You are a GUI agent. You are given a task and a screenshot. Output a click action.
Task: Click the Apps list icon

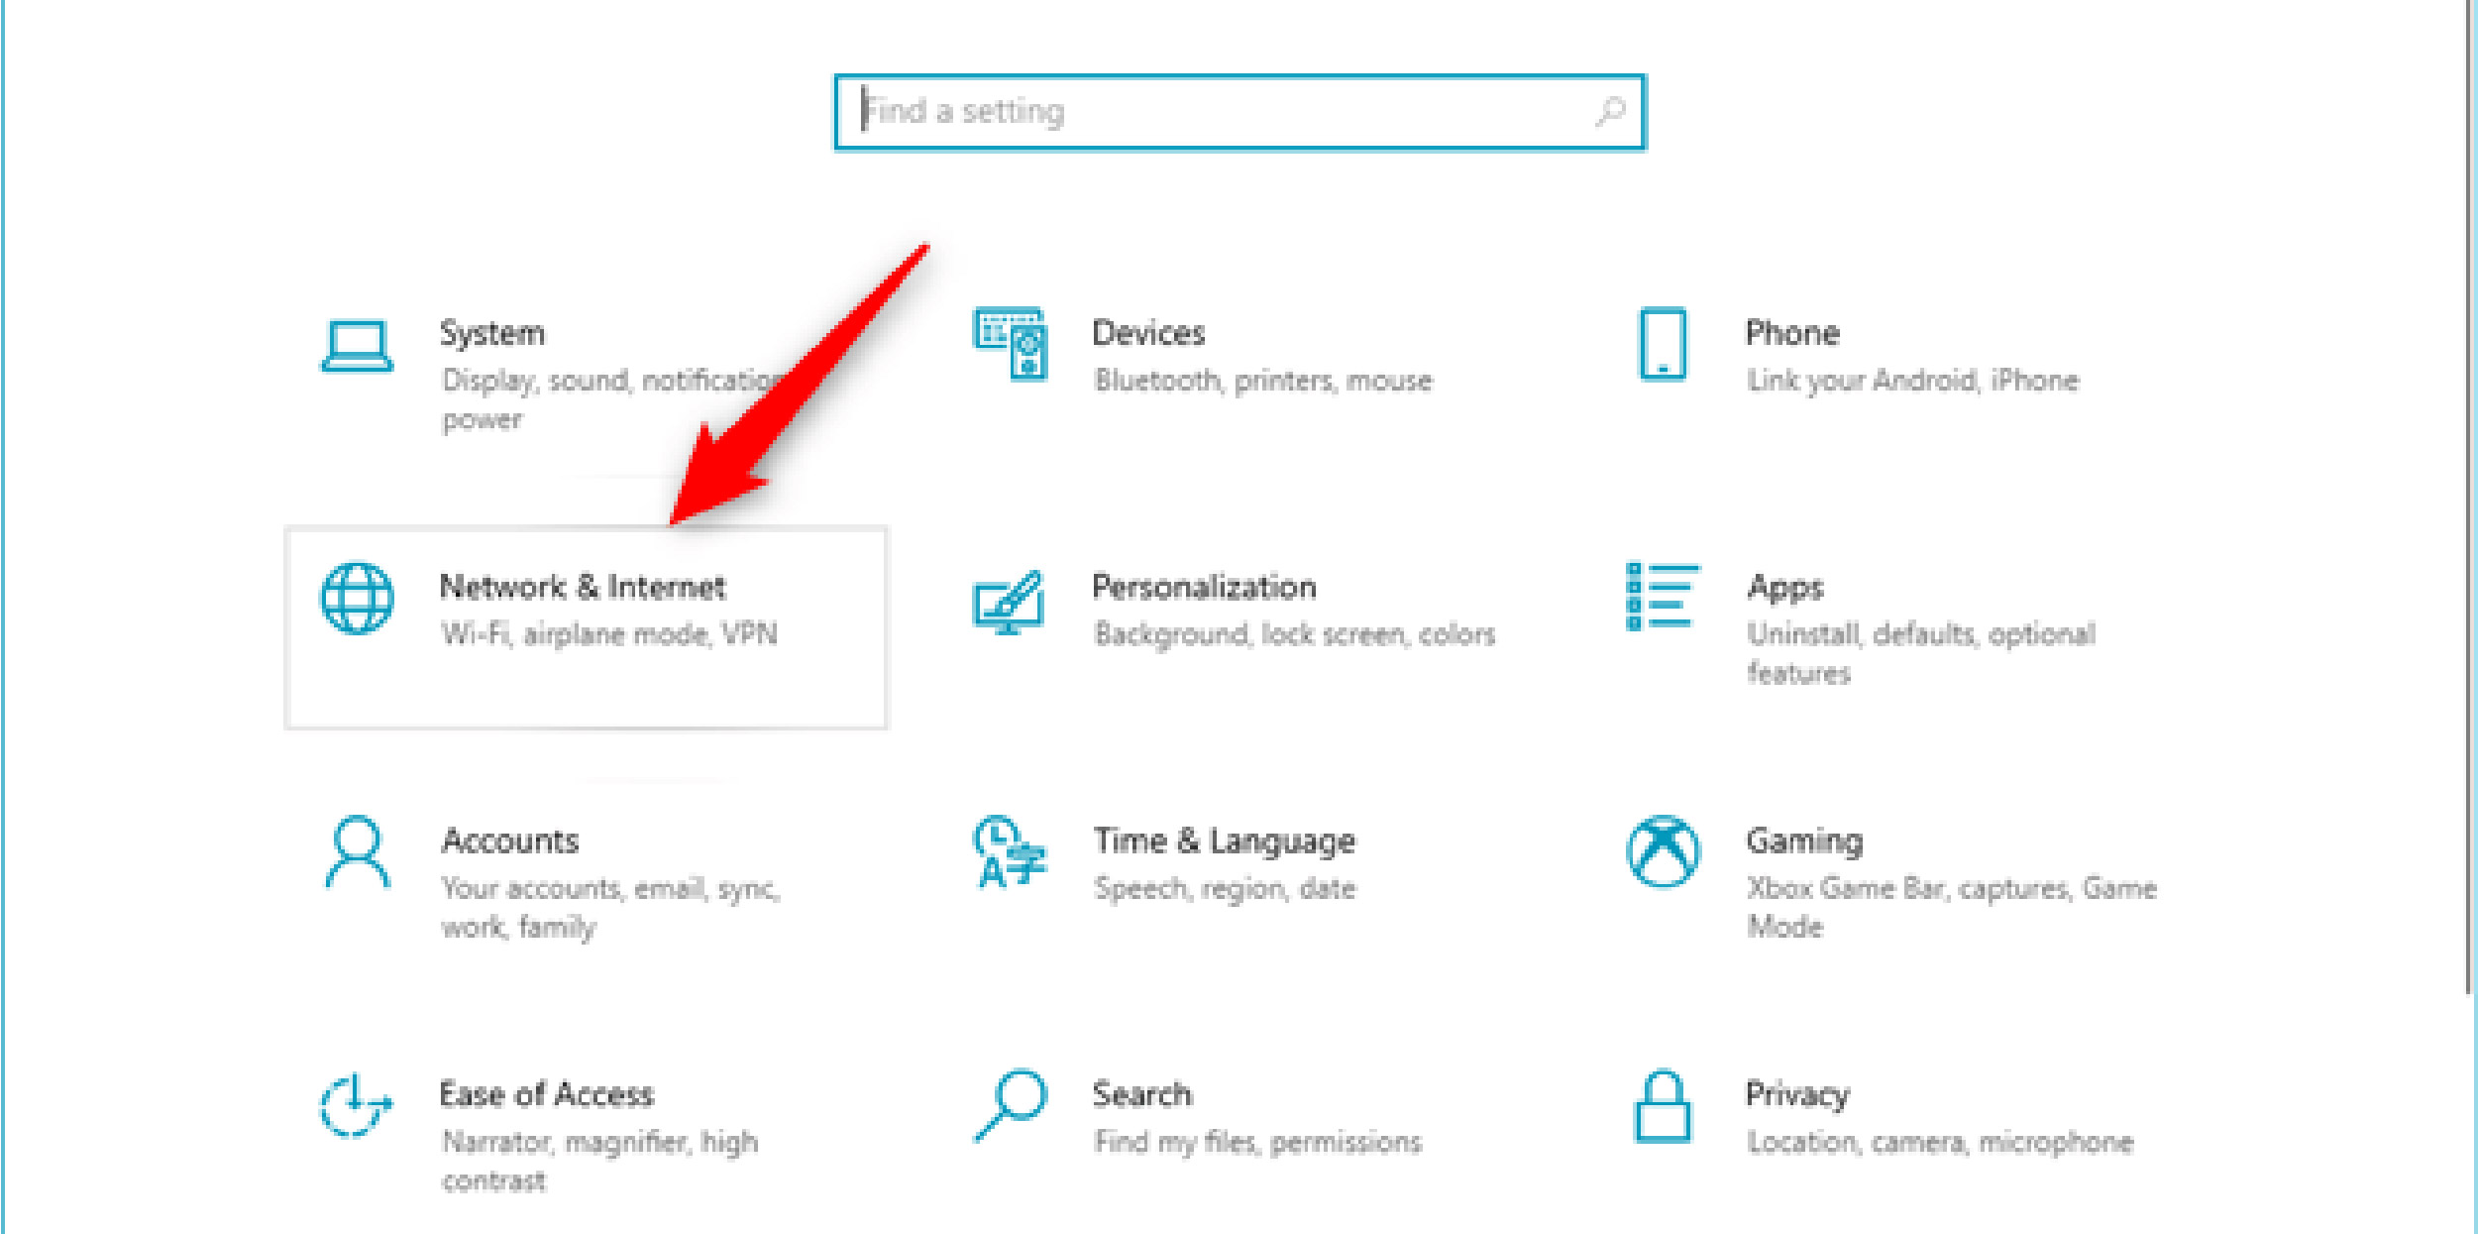coord(1663,597)
